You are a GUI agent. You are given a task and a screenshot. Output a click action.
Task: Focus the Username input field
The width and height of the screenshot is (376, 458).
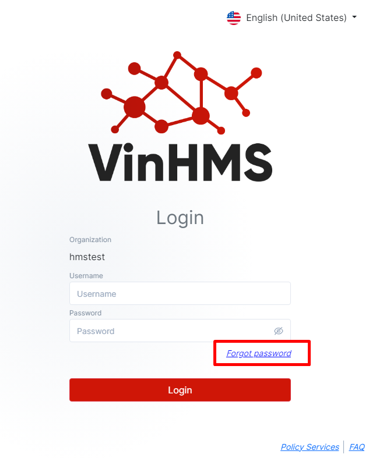[180, 293]
